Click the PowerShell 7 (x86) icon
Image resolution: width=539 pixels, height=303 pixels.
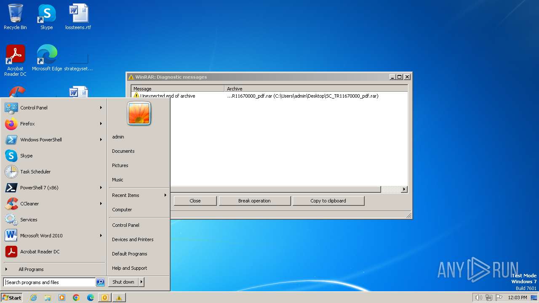coord(11,188)
